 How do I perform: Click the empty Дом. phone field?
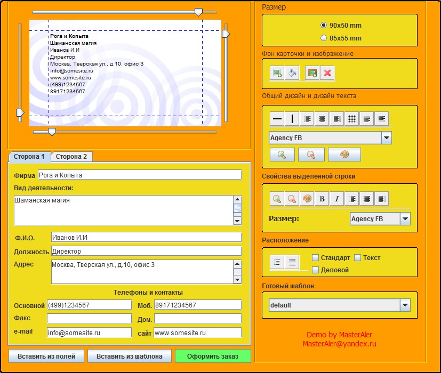(x=198, y=319)
